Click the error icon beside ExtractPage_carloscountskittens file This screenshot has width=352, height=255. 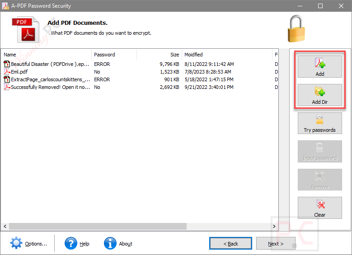(x=7, y=79)
